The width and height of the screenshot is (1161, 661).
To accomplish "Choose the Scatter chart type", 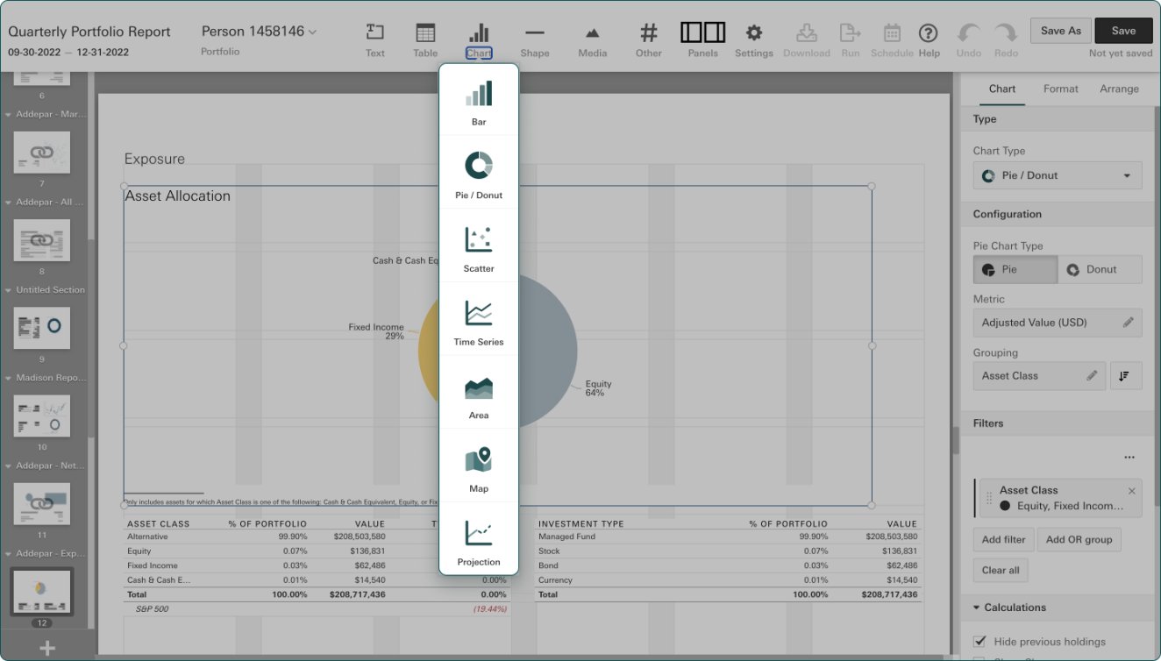I will click(x=479, y=248).
